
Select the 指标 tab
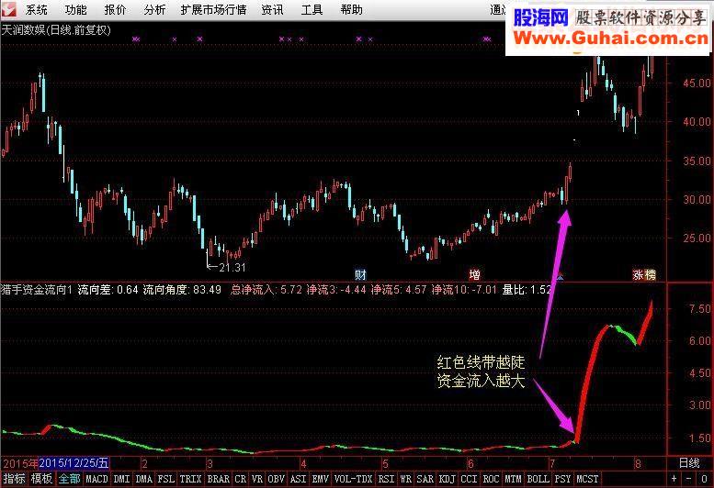pos(14,479)
